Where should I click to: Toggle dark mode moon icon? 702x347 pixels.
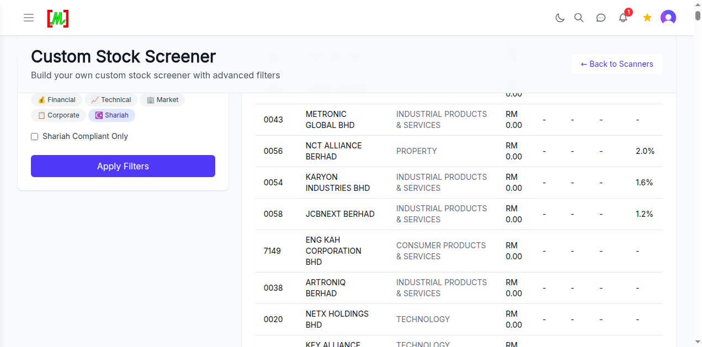tap(560, 18)
